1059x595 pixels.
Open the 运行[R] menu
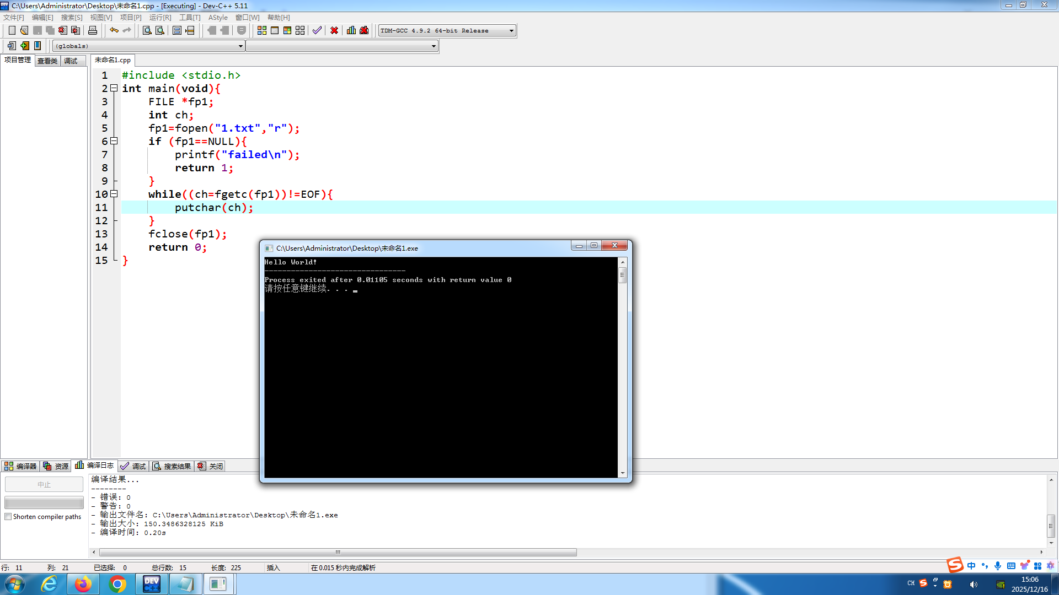point(160,18)
